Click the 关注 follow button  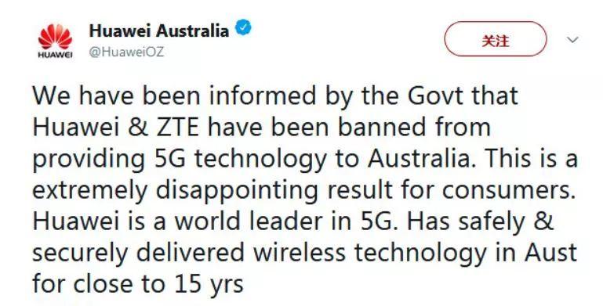click(496, 39)
